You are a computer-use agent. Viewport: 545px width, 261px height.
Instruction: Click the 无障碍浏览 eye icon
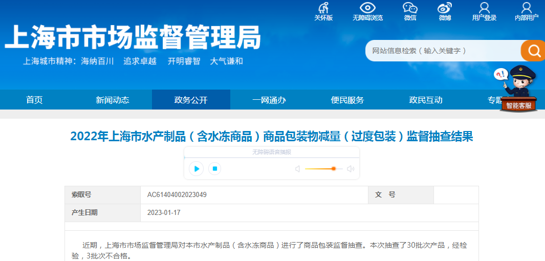[368, 8]
